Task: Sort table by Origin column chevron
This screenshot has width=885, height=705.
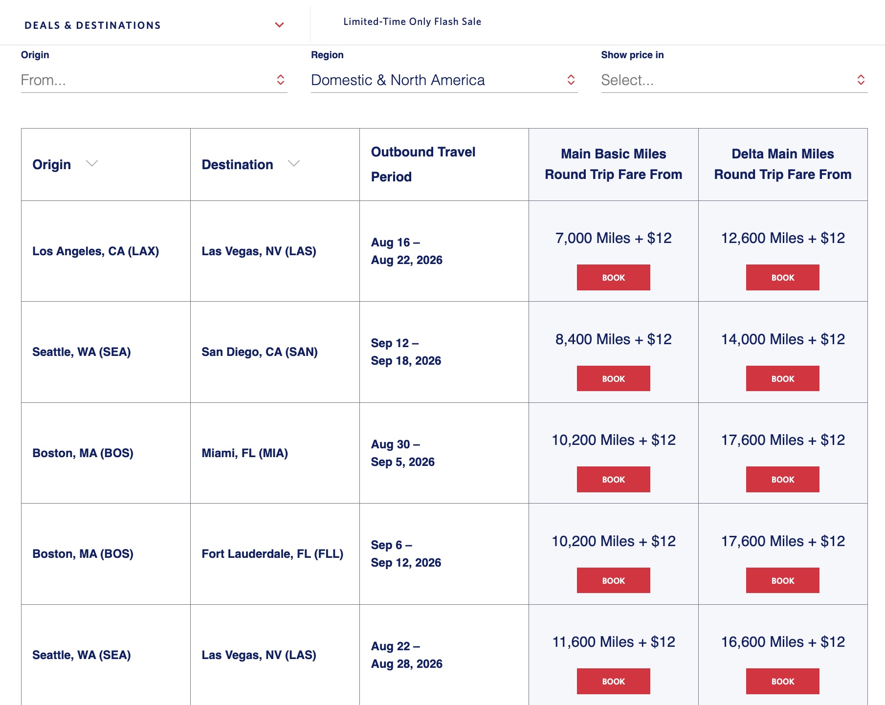Action: coord(92,163)
